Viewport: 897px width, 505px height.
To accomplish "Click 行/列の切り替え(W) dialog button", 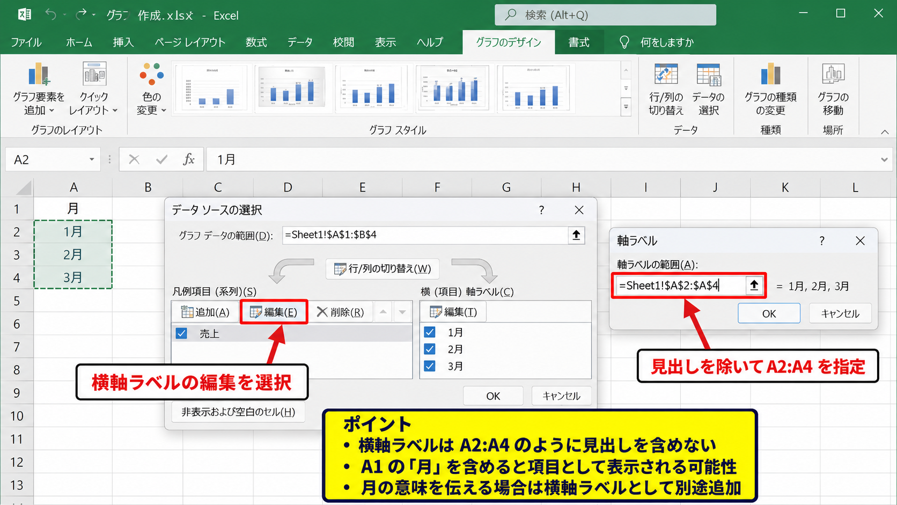I will pyautogui.click(x=383, y=269).
